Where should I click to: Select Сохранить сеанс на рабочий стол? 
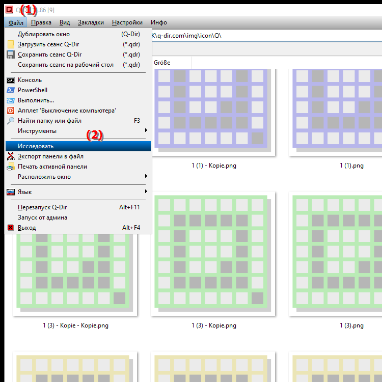tap(78, 65)
